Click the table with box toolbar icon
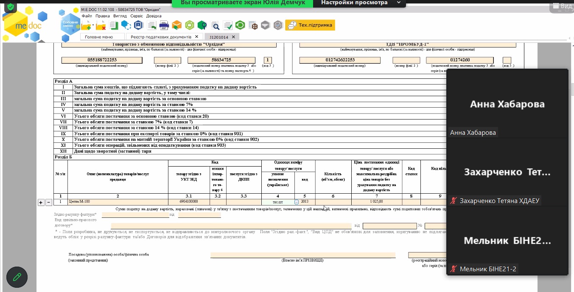Viewport: 574px width, 292px height. (253, 25)
